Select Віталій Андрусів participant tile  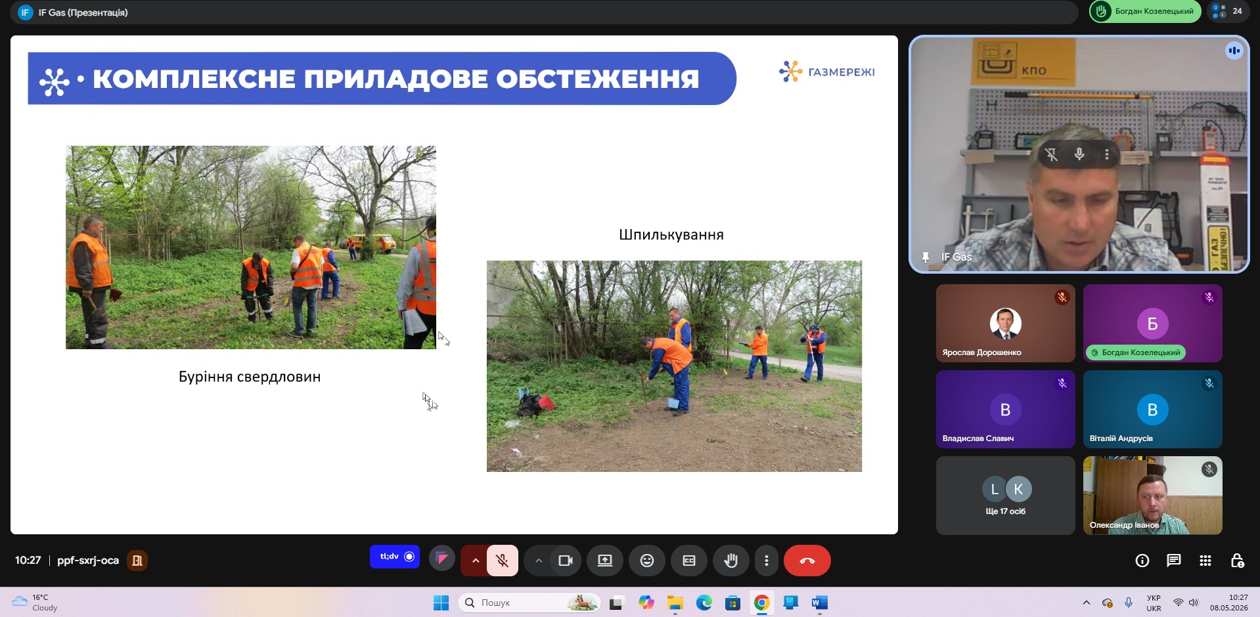pos(1152,409)
